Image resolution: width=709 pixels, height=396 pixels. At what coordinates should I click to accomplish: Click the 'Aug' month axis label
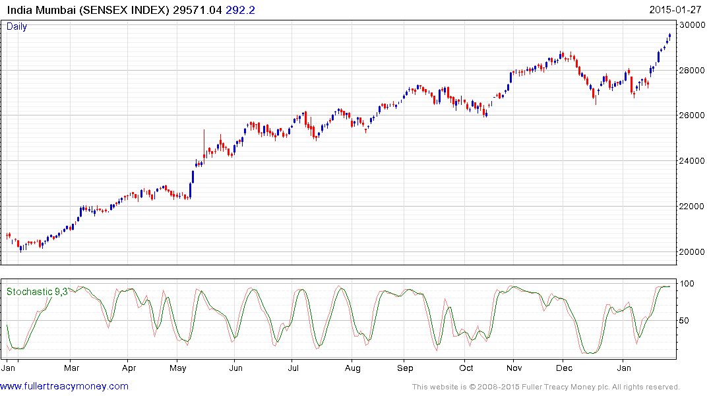pos(353,368)
